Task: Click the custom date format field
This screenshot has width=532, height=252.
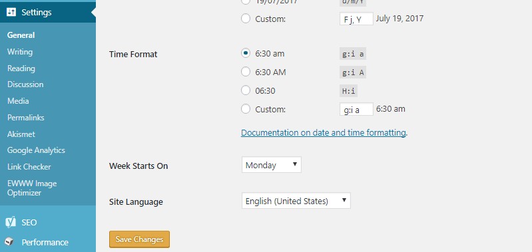Action: (356, 19)
